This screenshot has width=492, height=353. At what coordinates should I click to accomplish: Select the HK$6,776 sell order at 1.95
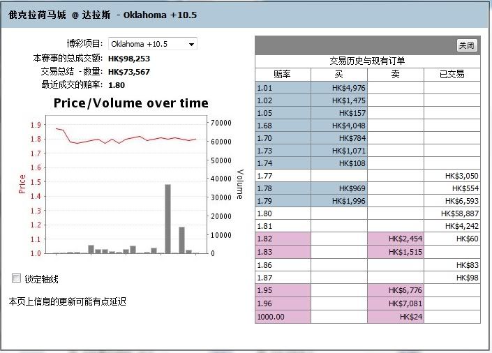point(395,290)
